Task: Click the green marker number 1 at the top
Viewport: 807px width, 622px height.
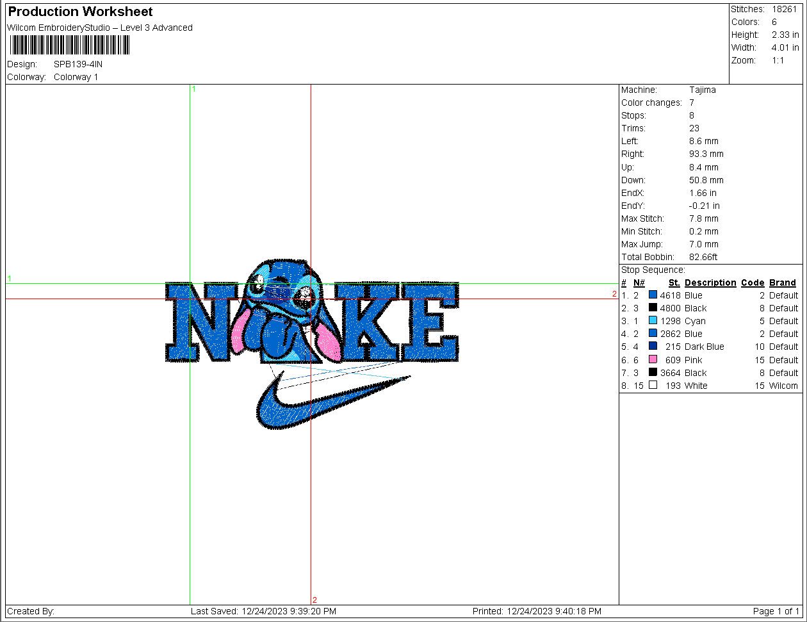Action: tap(193, 89)
